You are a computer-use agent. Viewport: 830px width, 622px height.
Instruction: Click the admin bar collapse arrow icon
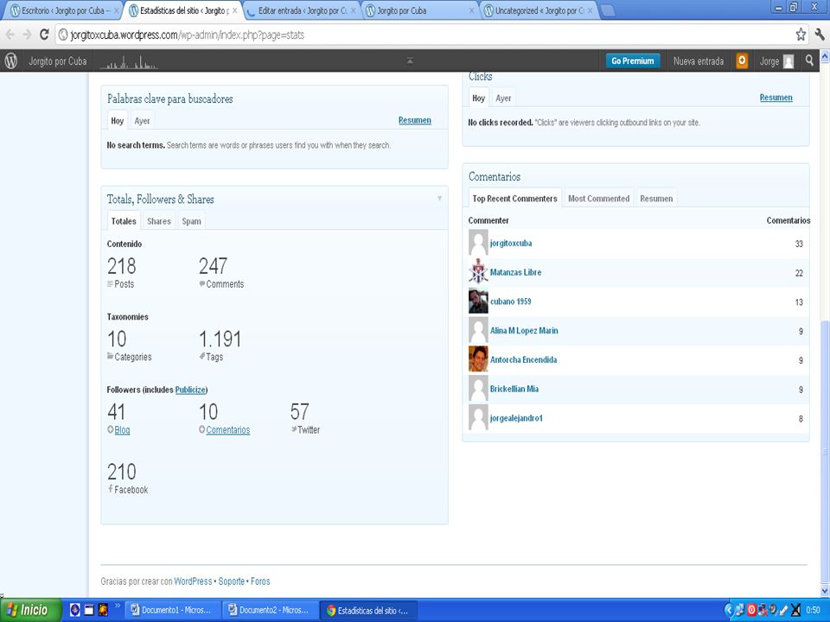click(x=410, y=60)
